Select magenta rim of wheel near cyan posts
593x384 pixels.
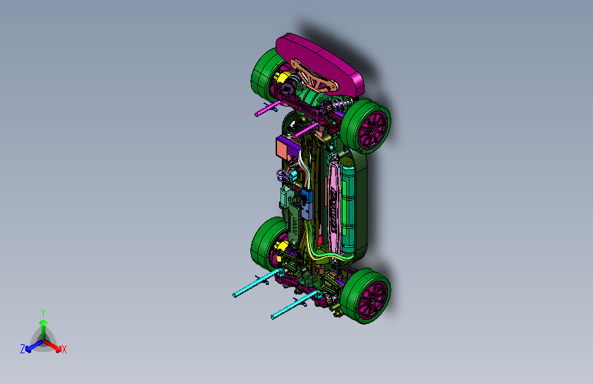point(372,300)
